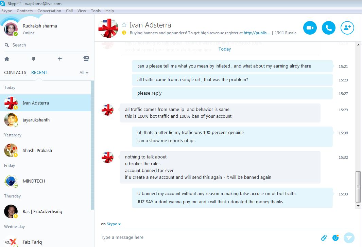The width and height of the screenshot is (362, 247).
Task: Click sender avatar beside 15:29 message
Action: (108, 110)
